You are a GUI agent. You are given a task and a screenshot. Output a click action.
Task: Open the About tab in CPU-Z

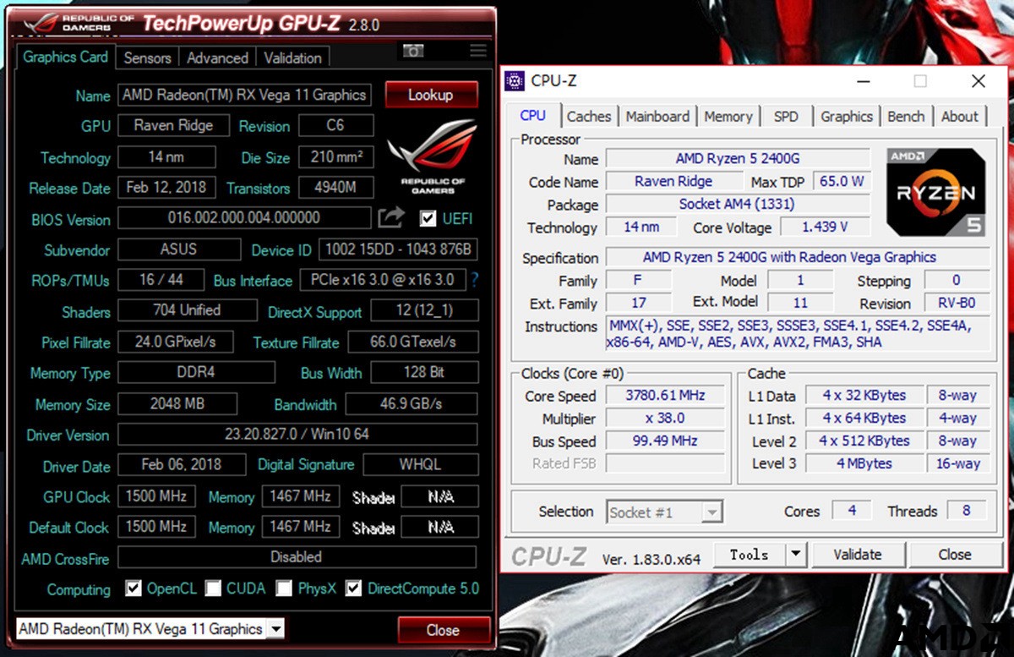(x=960, y=117)
